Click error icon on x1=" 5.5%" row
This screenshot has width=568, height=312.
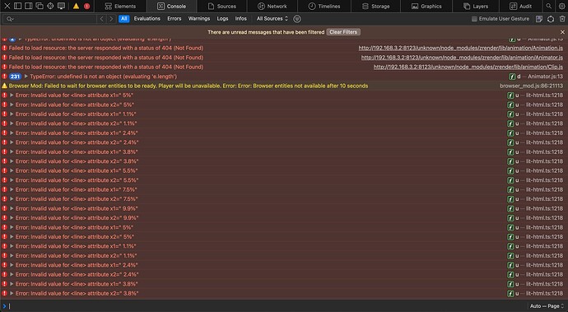[4, 170]
